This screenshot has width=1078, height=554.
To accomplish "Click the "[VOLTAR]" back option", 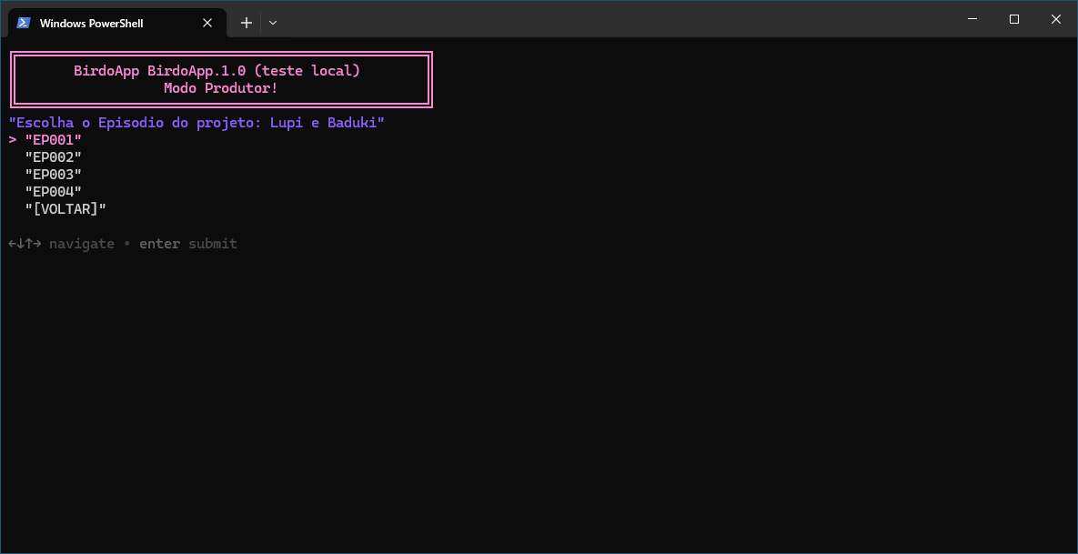I will 65,209.
